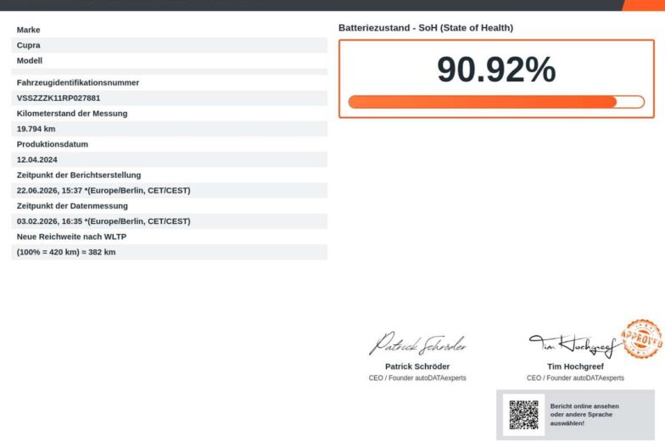Click Tim Hochgreef's handwritten signature
This screenshot has width=665, height=447.
(x=573, y=346)
